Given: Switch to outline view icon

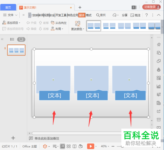Looking at the screenshot, I should coord(12,39).
